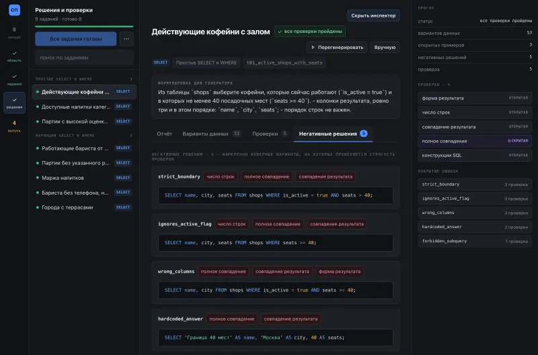The image size is (538, 355).
Task: Switch to Негативные решения tab
Action: click(333, 134)
